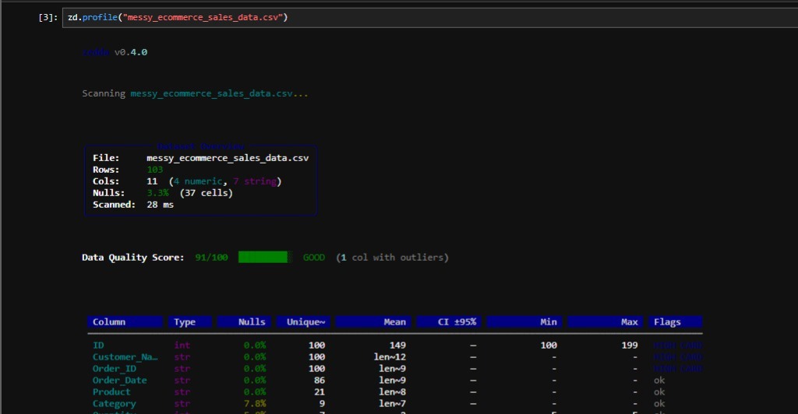Click the Nulls value 3.3%
This screenshot has width=798, height=414.
tap(157, 193)
